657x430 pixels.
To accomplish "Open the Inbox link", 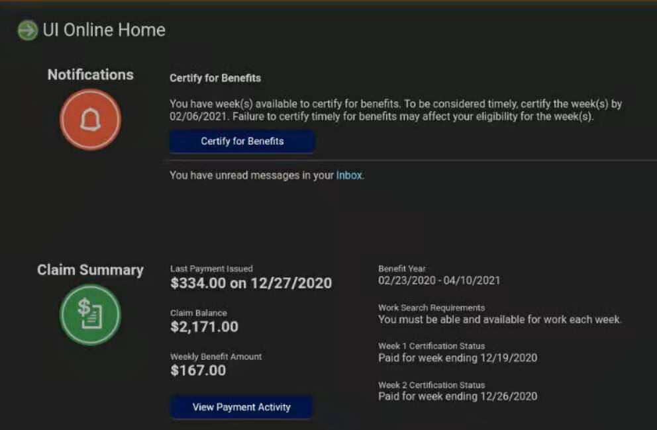I will pos(349,175).
